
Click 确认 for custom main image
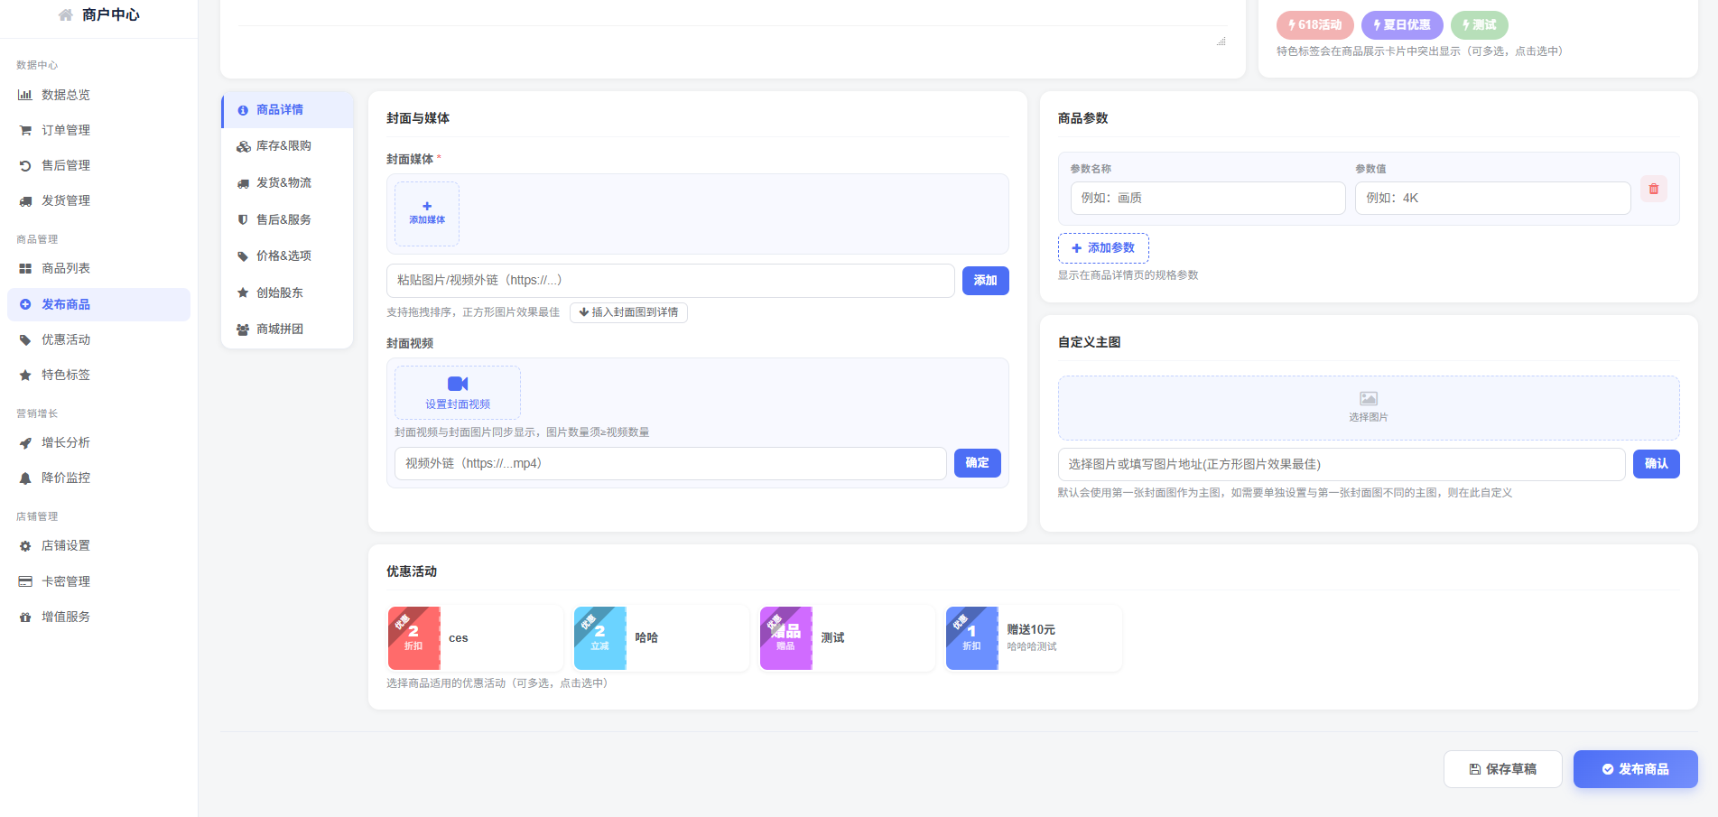click(1656, 464)
